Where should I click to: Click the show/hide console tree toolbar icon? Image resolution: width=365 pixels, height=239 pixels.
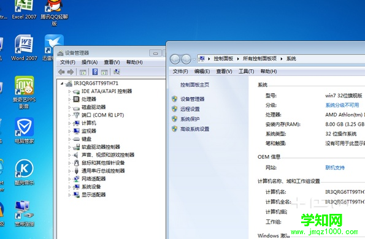(83, 72)
